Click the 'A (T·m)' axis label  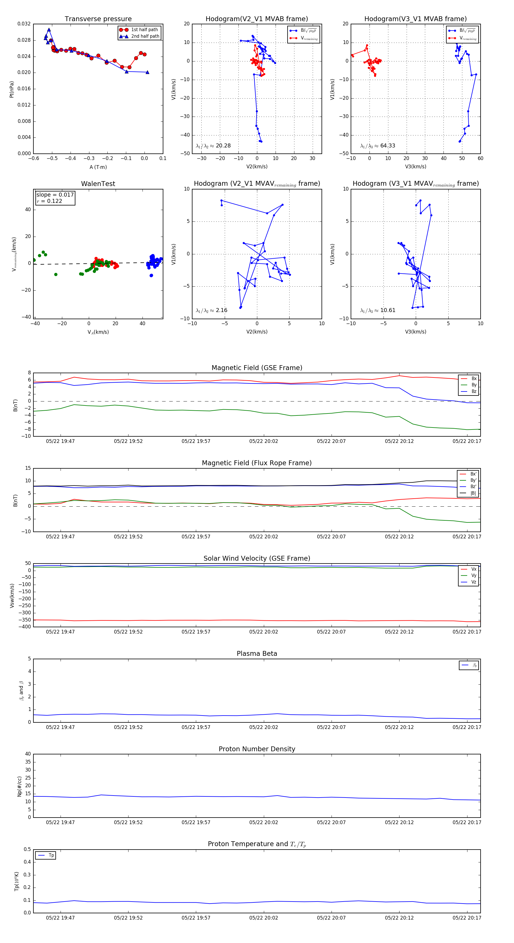(99, 167)
